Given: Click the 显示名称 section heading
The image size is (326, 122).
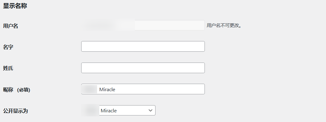Looking at the screenshot, I should (x=15, y=6).
